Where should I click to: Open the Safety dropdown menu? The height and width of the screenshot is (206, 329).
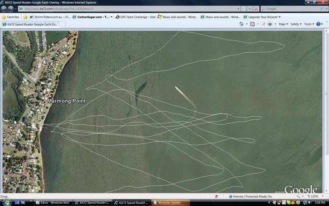coord(296,24)
